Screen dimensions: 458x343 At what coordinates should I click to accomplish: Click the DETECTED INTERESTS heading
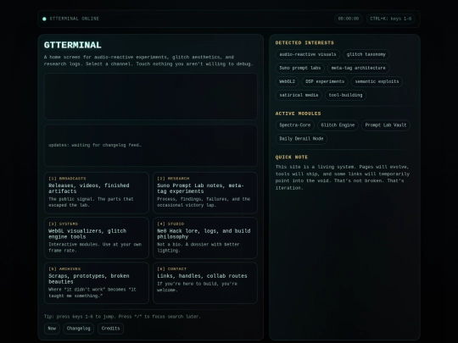coord(304,43)
